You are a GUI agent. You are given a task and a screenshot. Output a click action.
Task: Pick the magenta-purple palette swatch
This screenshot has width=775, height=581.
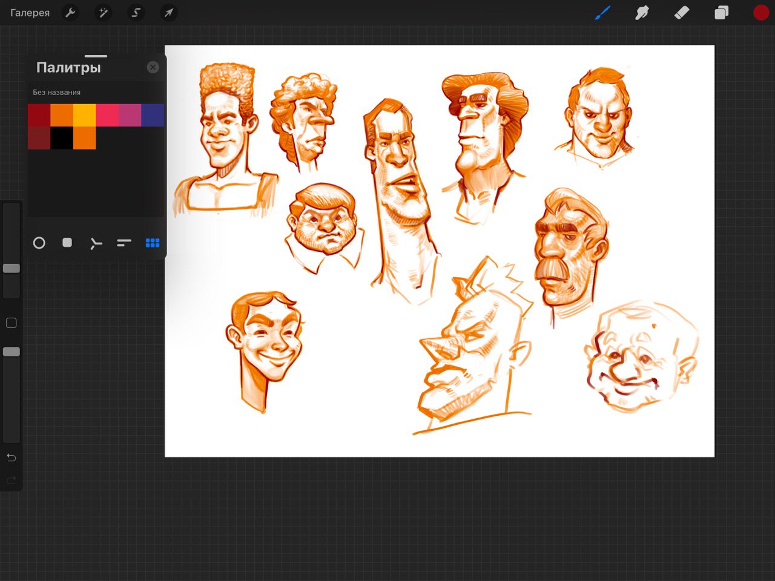tap(130, 115)
